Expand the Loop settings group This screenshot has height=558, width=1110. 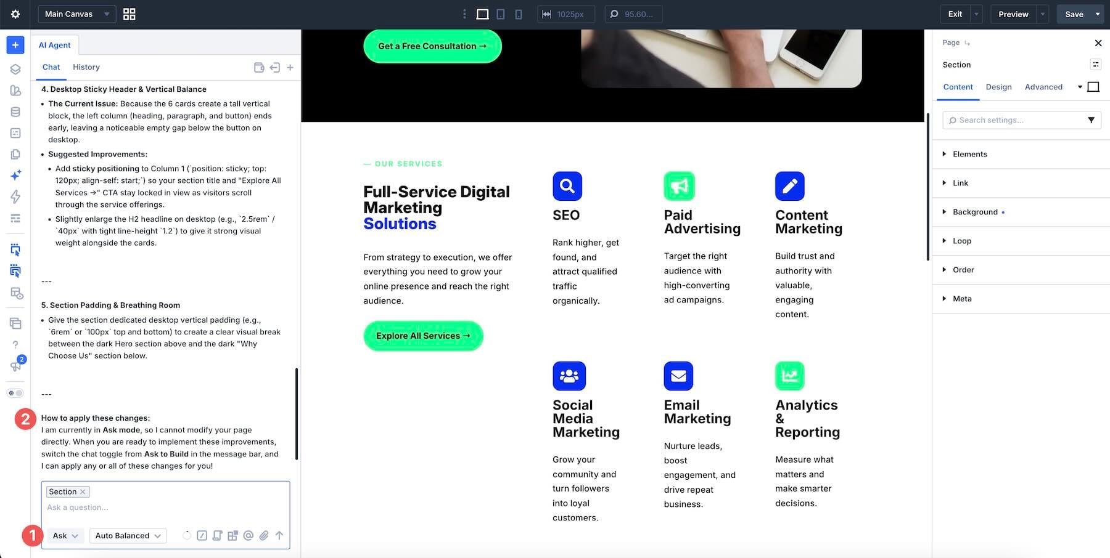(x=1021, y=241)
